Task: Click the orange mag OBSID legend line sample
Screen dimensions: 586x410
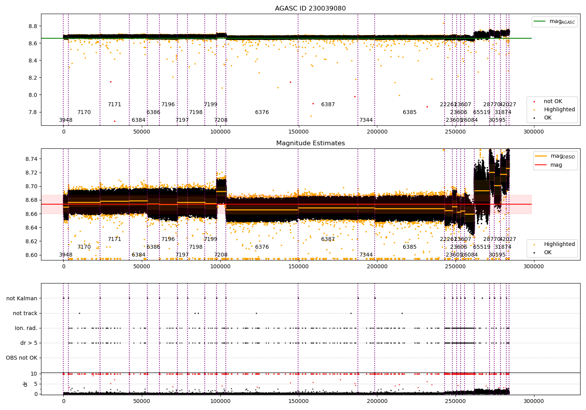Action: click(x=541, y=156)
